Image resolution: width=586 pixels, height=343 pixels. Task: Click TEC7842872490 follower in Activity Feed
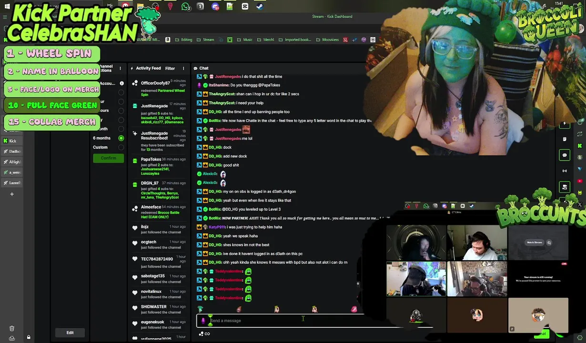click(x=157, y=259)
